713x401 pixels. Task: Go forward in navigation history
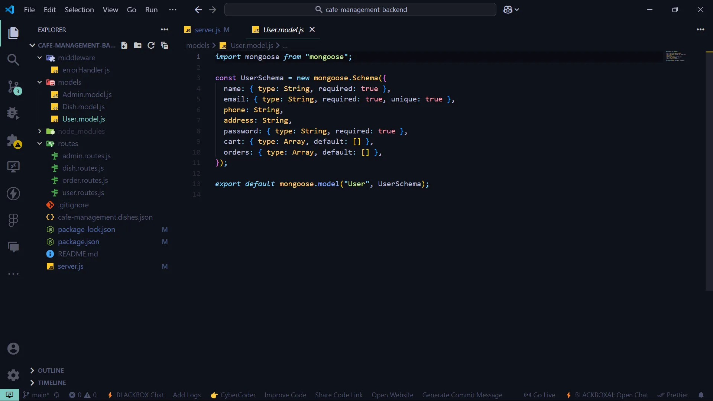pyautogui.click(x=213, y=10)
